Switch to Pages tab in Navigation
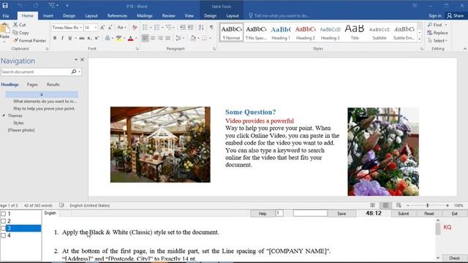Viewport: 468px width, 263px height. [32, 85]
